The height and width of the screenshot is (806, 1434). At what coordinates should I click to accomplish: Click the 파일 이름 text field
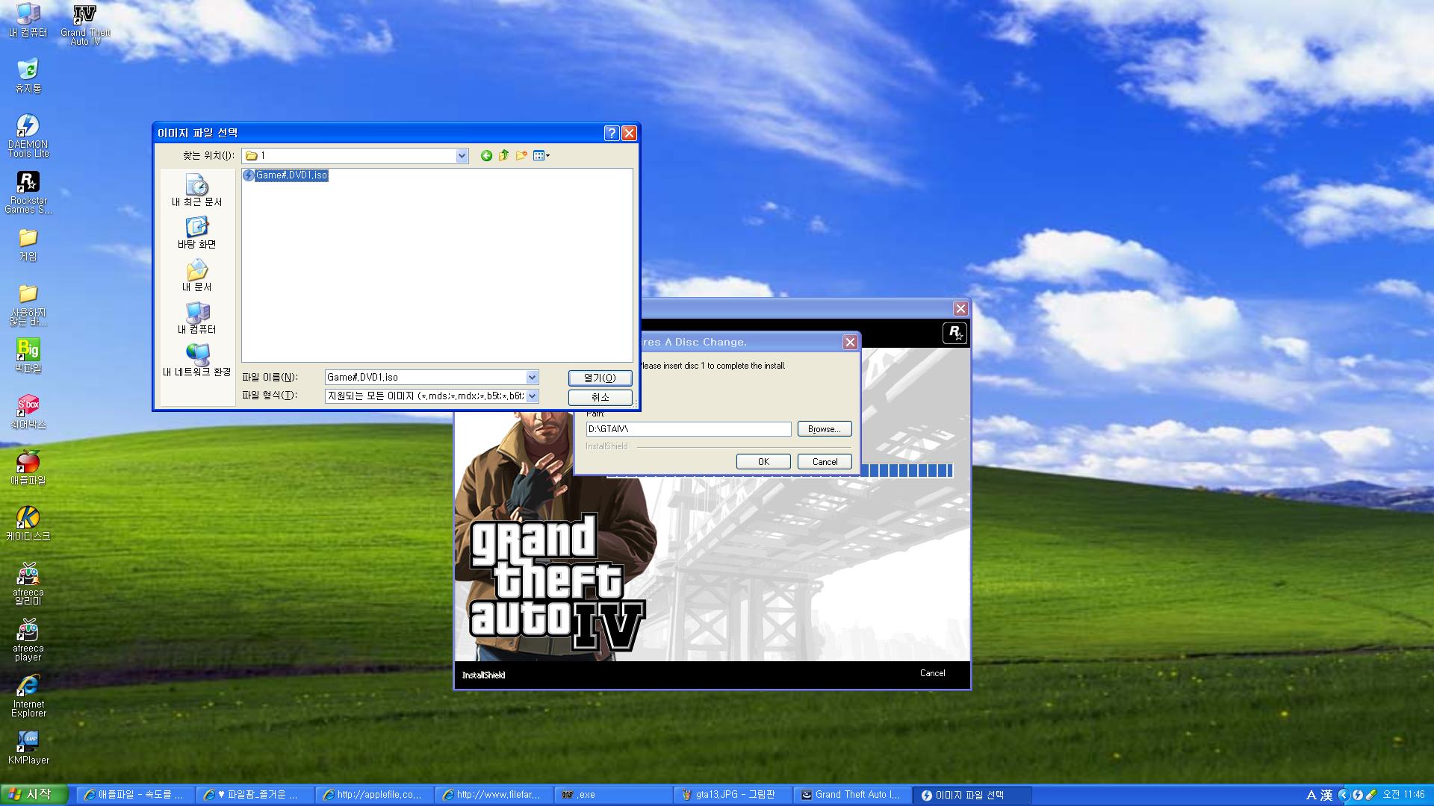tap(426, 378)
